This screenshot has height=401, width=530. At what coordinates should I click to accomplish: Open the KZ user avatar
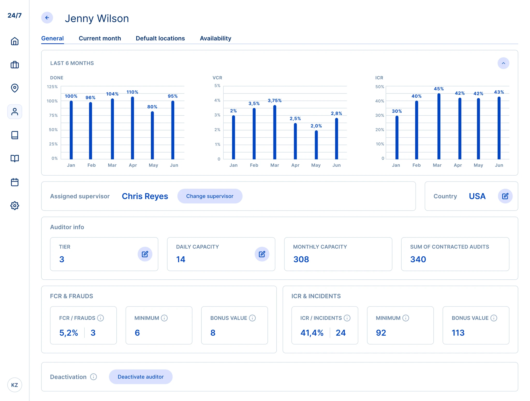pyautogui.click(x=15, y=385)
